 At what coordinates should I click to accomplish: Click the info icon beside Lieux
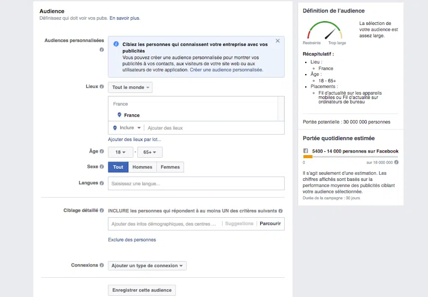102,87
